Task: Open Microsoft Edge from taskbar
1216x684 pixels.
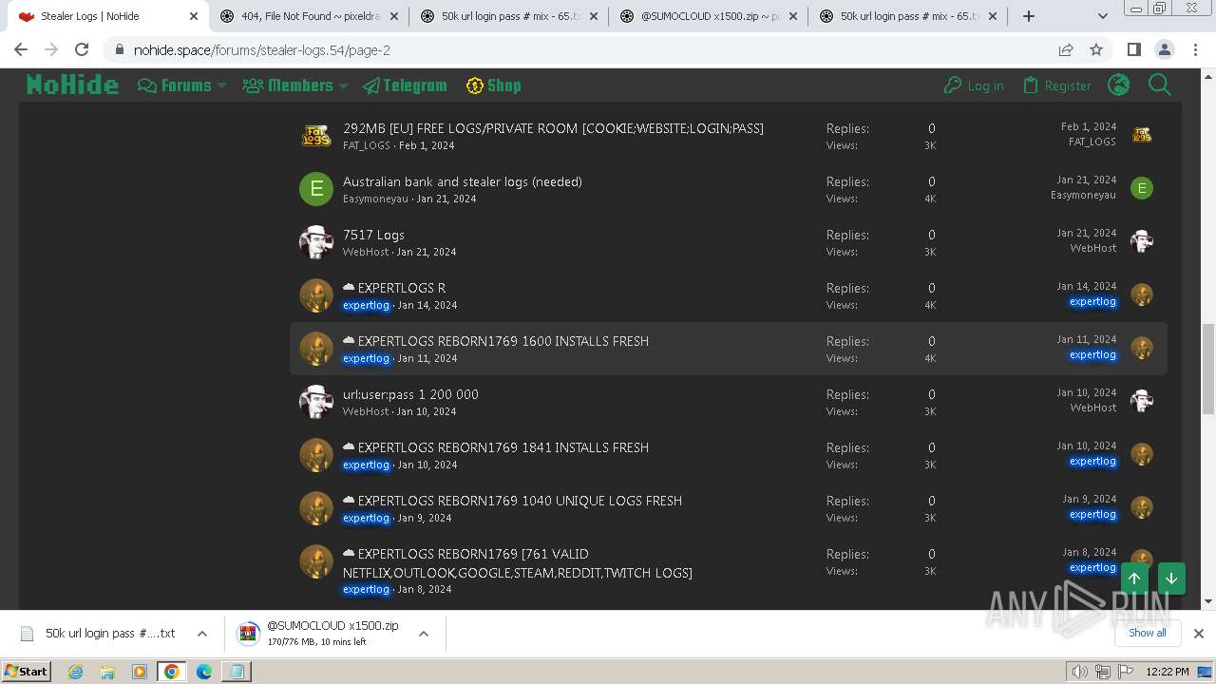Action: 203,672
